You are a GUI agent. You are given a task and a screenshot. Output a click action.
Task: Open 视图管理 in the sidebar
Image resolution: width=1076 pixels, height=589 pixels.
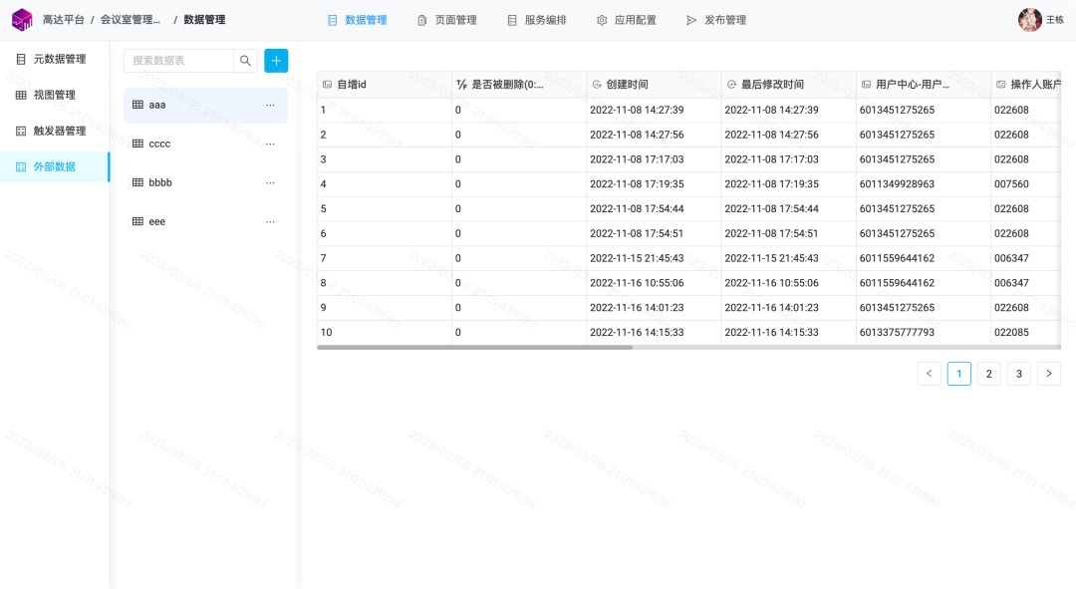coord(55,95)
